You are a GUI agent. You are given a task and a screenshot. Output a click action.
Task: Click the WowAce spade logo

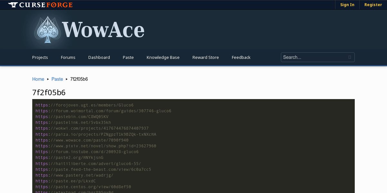point(48,30)
